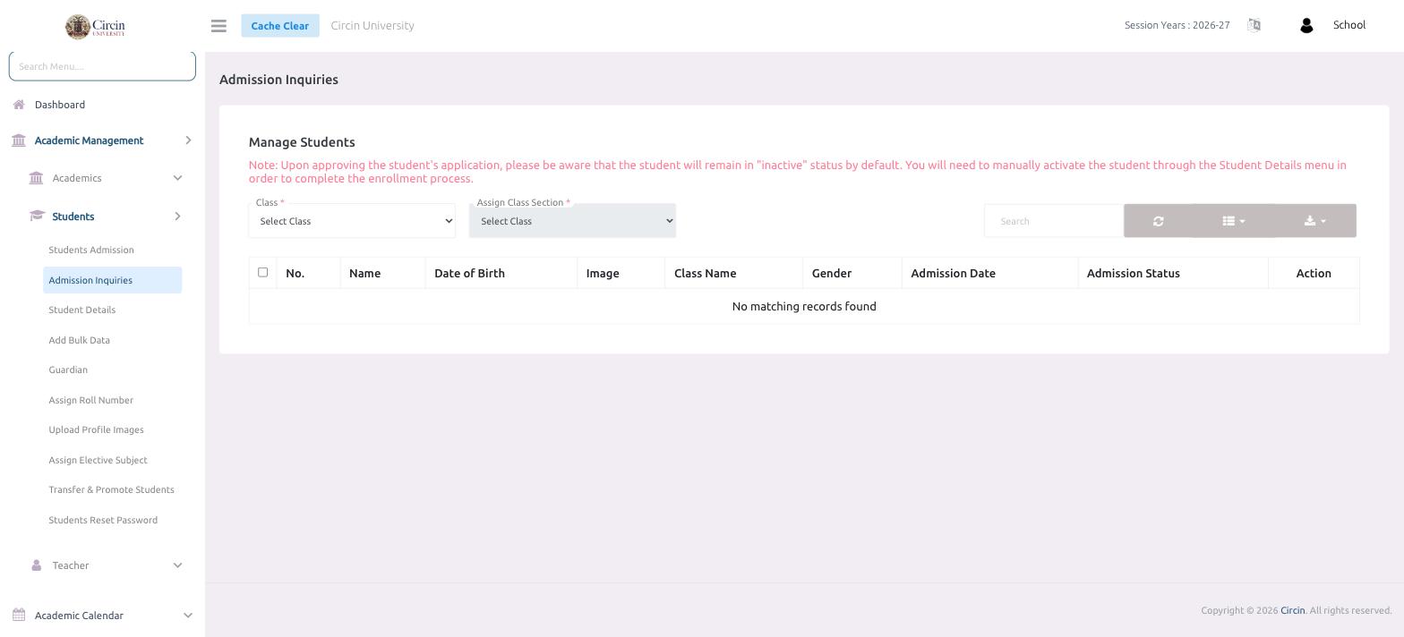Click the Circin University title text

point(372,26)
